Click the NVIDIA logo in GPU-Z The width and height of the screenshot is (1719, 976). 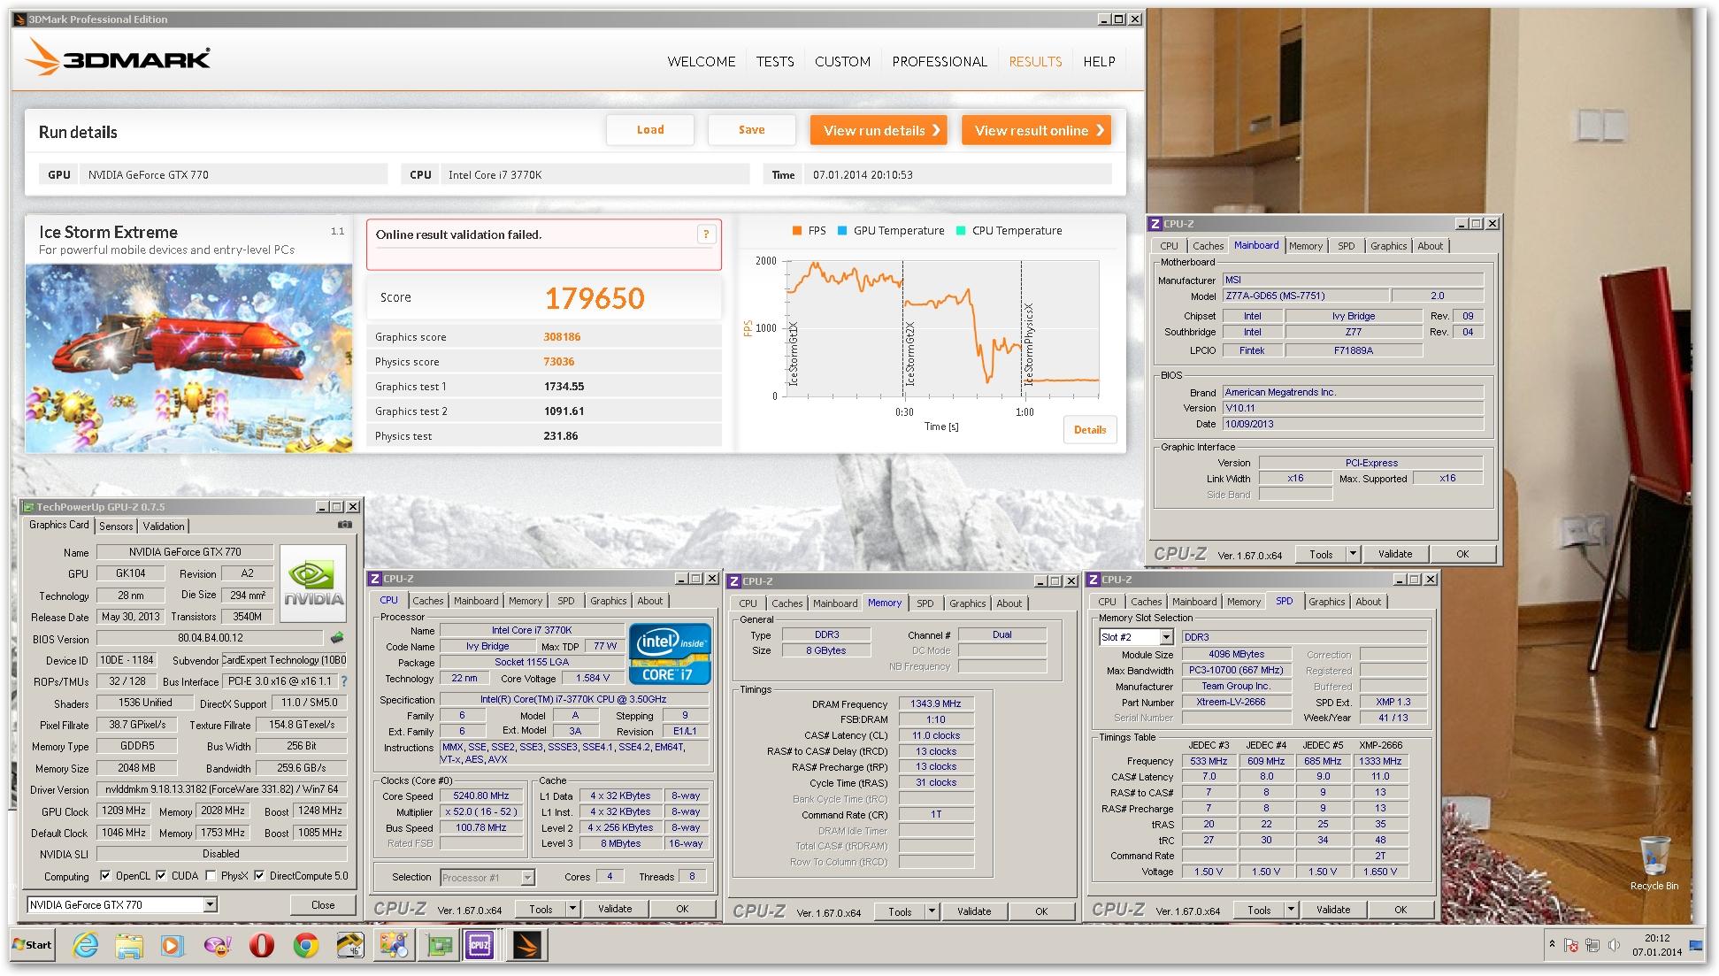[314, 582]
